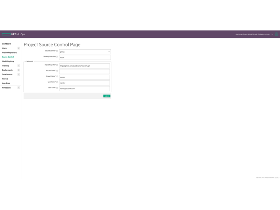
Task: Open Project Repository in the sidebar
Action: tap(9, 53)
